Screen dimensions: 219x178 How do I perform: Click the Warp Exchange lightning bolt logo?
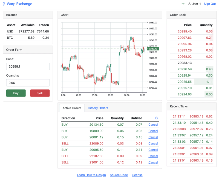coord(4,4)
